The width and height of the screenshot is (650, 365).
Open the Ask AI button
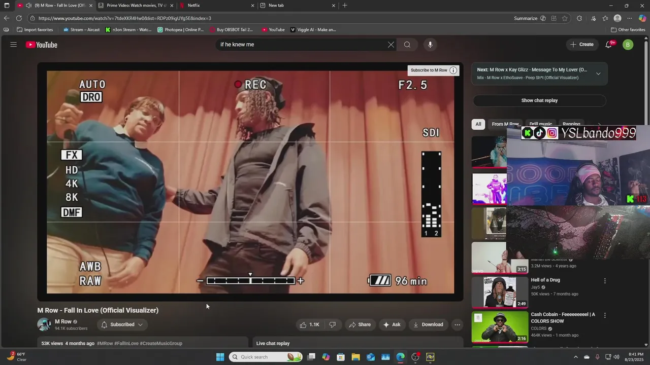click(392, 324)
